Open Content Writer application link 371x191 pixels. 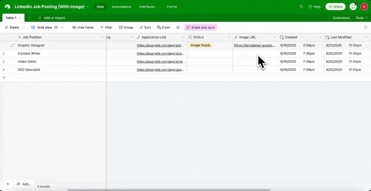pyautogui.click(x=160, y=53)
